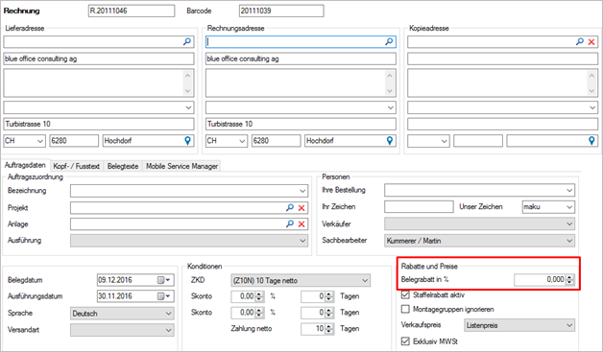Click Rechnungsadresse street field Turbistrasse 10
Image resolution: width=603 pixels, height=352 pixels.
(x=301, y=124)
